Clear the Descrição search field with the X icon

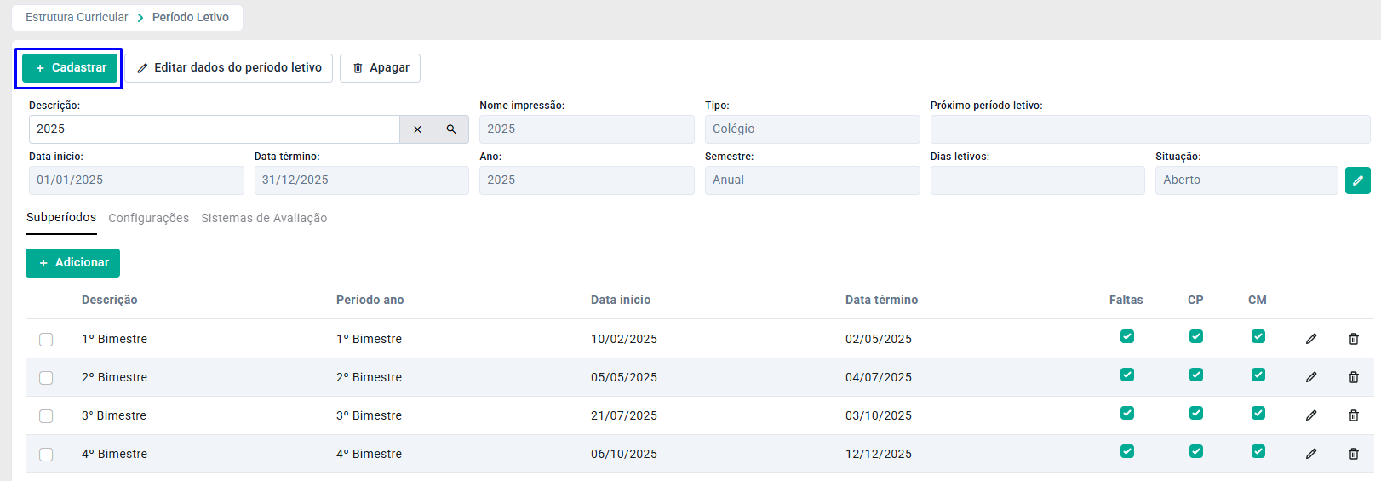(417, 129)
